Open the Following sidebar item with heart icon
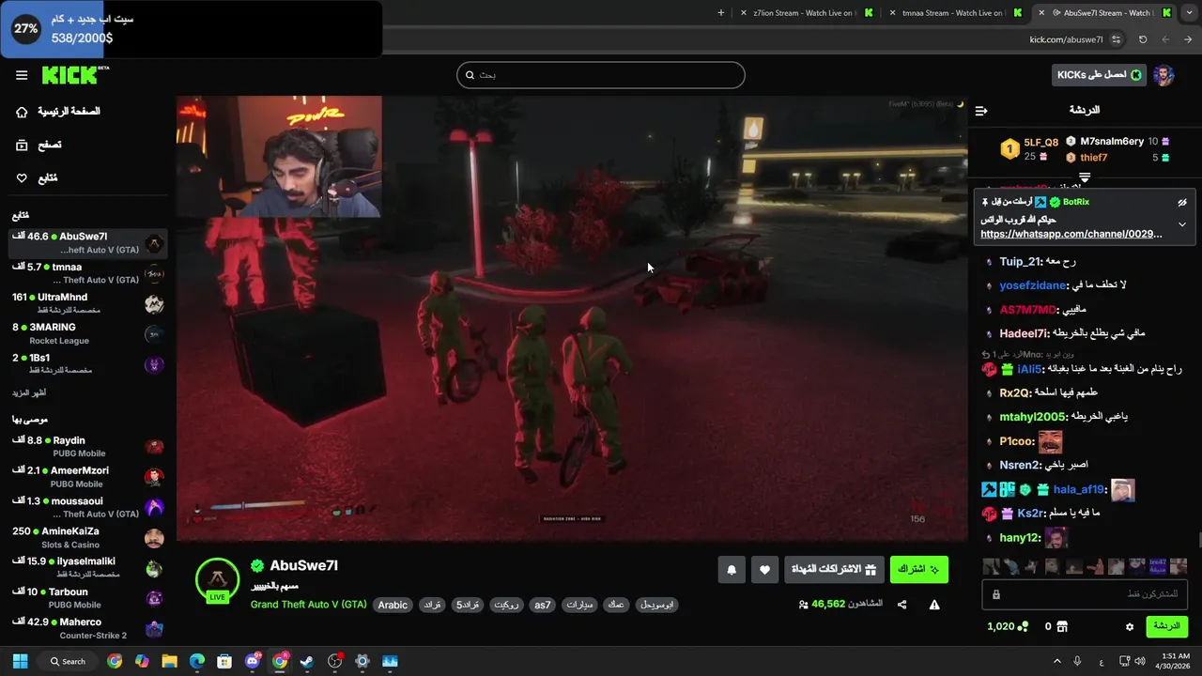 pos(37,178)
